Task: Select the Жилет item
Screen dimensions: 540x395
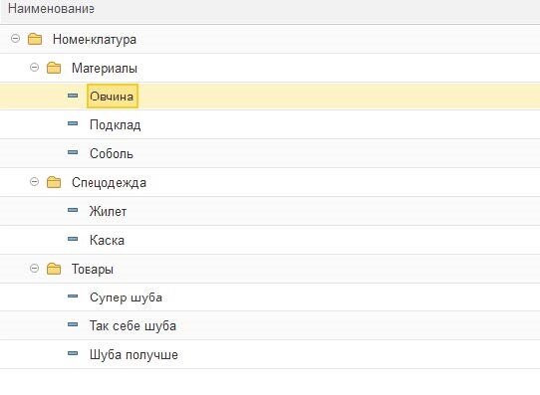Action: (108, 211)
